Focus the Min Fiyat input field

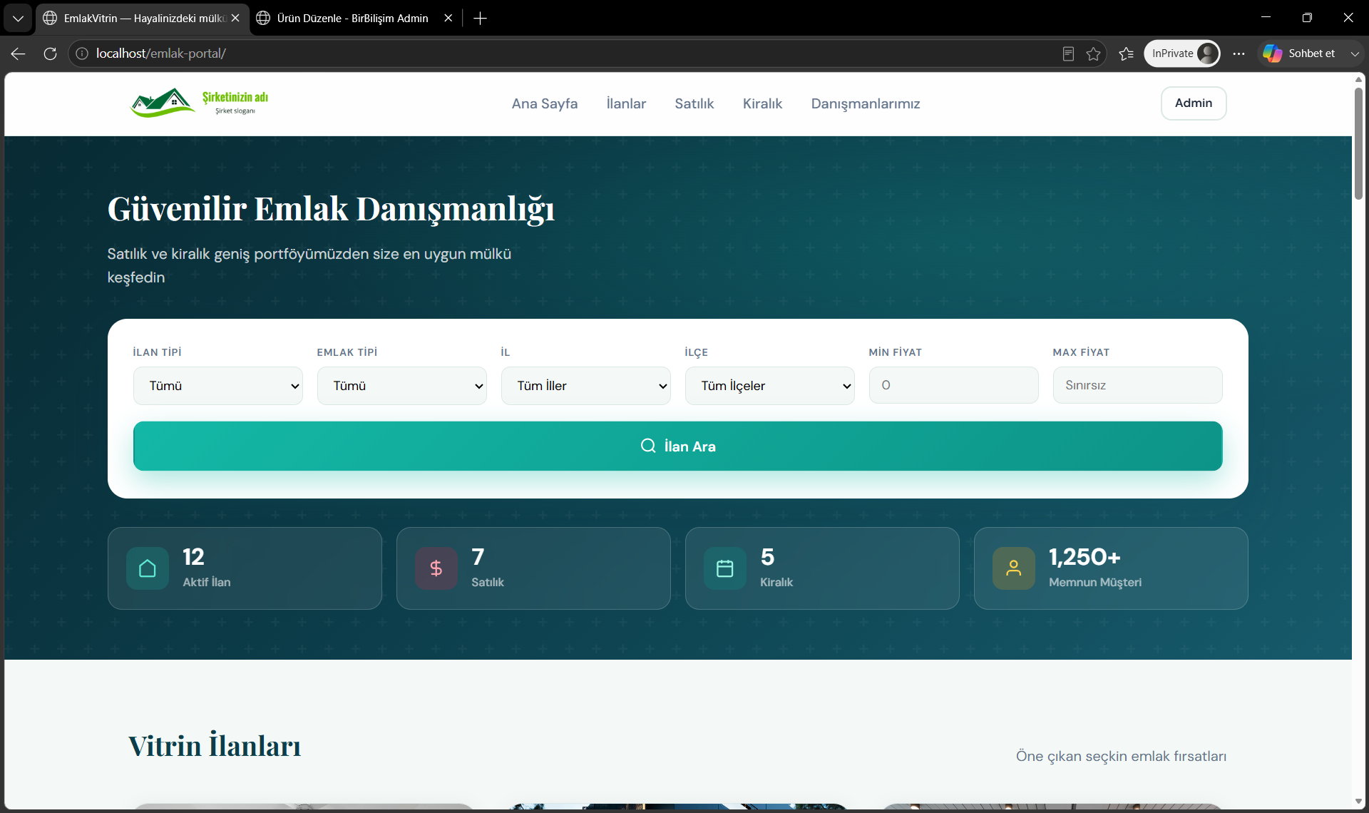954,385
